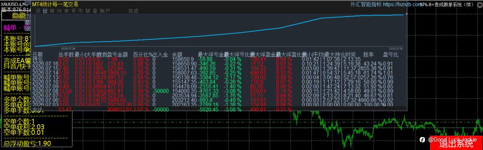Click the 余额 column header
This screenshot has height=150, width=483.
point(177,55)
